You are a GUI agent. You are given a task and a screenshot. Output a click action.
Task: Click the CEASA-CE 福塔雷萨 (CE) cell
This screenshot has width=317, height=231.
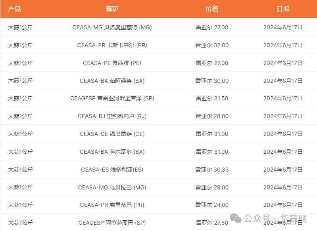(x=112, y=134)
